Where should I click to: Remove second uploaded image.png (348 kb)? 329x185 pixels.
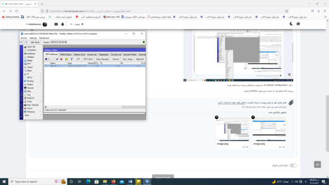pyautogui.click(x=216, y=117)
